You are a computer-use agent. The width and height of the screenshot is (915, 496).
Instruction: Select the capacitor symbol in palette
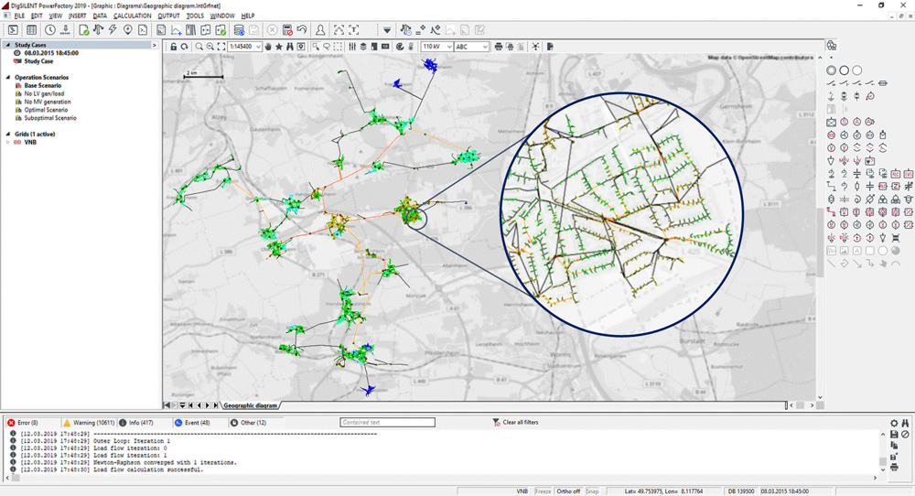tap(869, 186)
